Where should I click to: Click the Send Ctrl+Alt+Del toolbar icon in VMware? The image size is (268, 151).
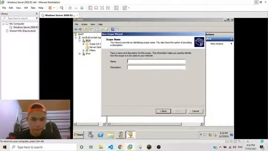(62, 8)
